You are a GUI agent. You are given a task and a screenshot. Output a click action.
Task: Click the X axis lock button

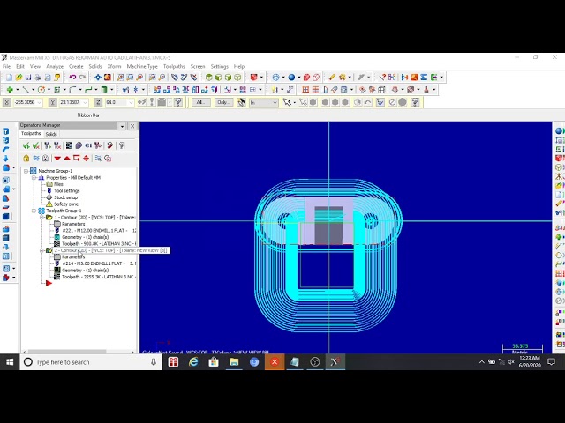pyautogui.click(x=6, y=102)
